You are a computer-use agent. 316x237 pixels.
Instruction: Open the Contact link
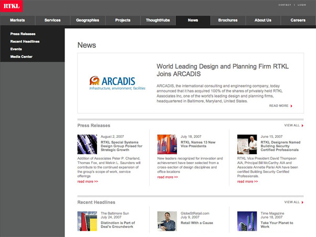point(285,5)
